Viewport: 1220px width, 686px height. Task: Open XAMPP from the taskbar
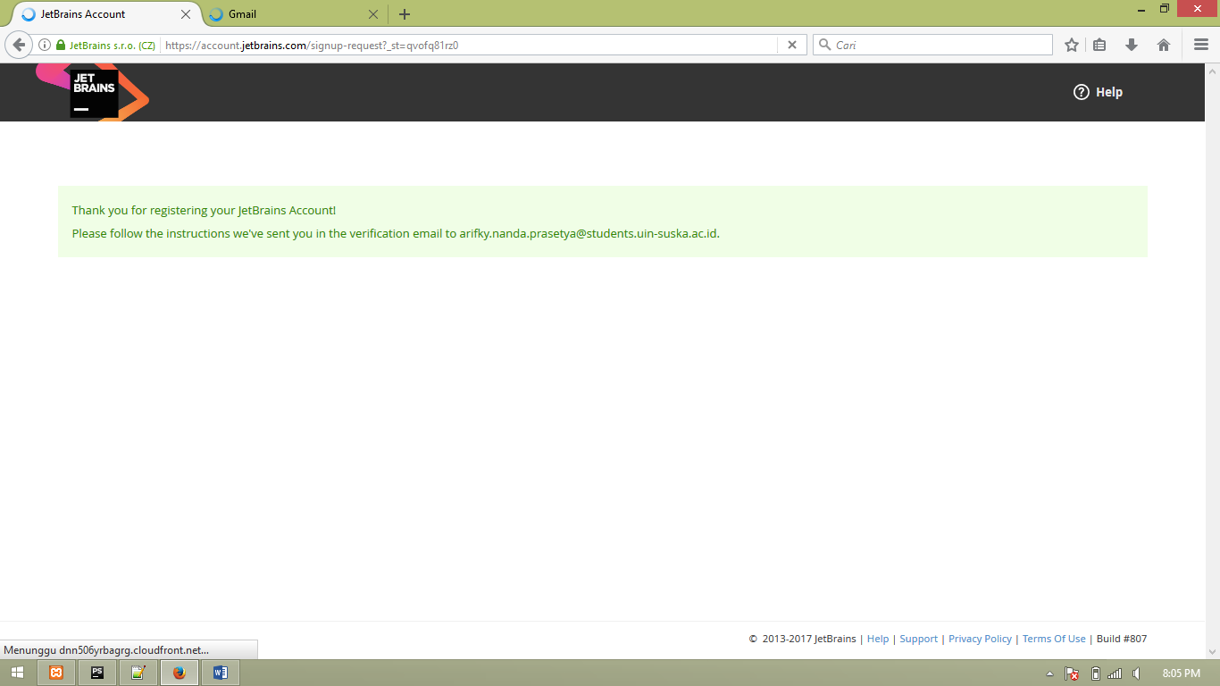coord(56,673)
